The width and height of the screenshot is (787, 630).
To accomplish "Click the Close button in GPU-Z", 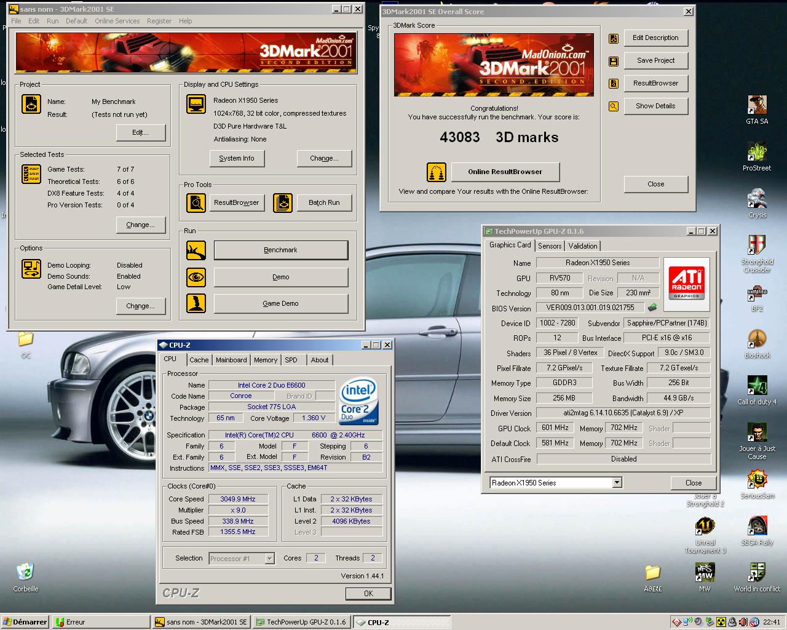I will pos(694,483).
